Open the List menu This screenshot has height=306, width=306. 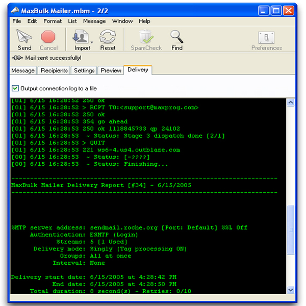click(x=72, y=21)
